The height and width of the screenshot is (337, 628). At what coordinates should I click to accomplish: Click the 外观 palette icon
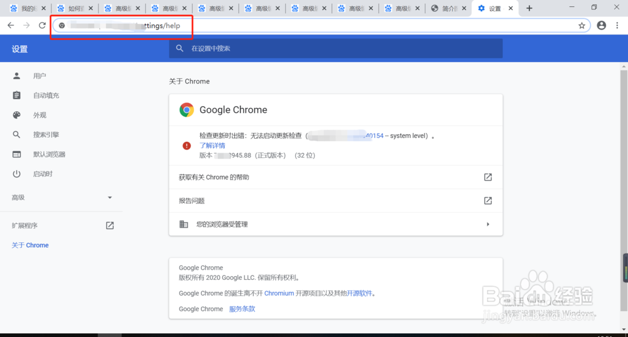(x=16, y=115)
